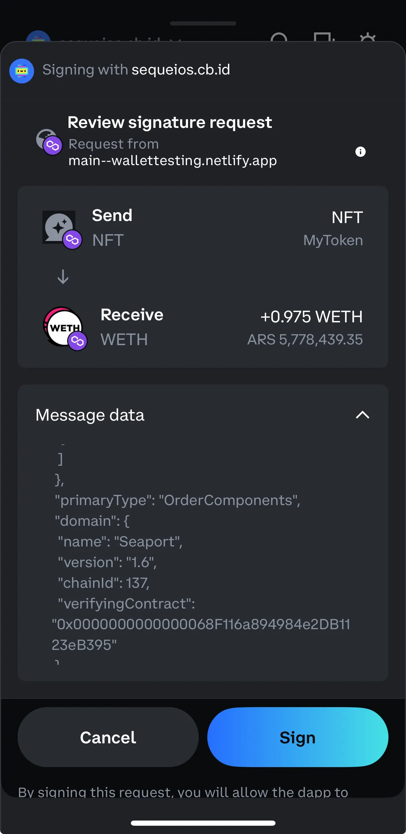Open search in the background browser toolbar

pos(280,39)
